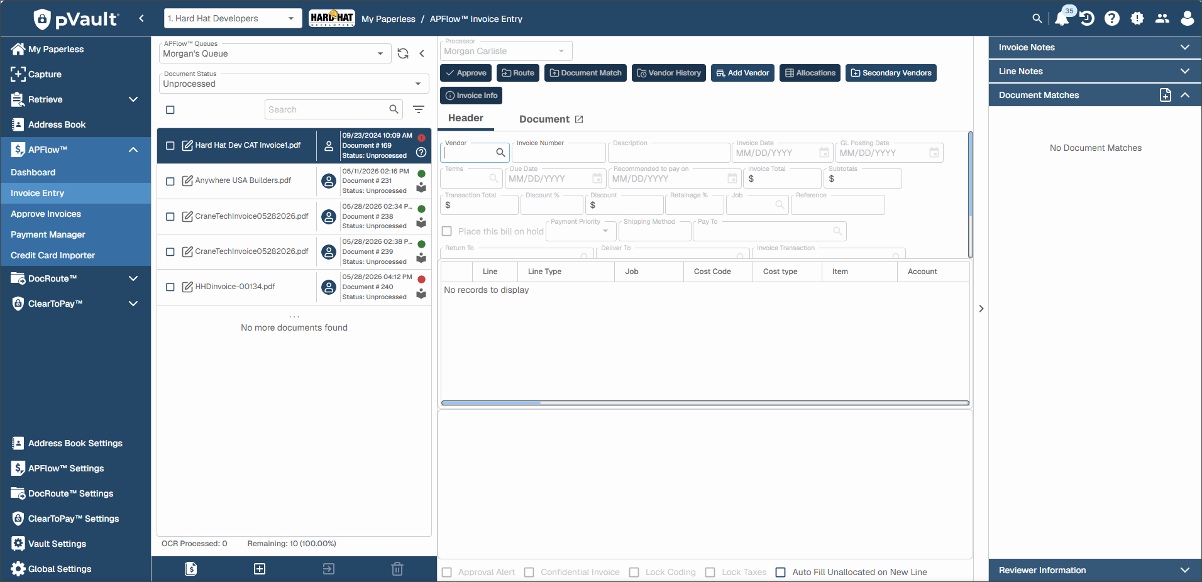1202x582 pixels.
Task: Click the search magnifier in document search
Action: click(x=394, y=109)
